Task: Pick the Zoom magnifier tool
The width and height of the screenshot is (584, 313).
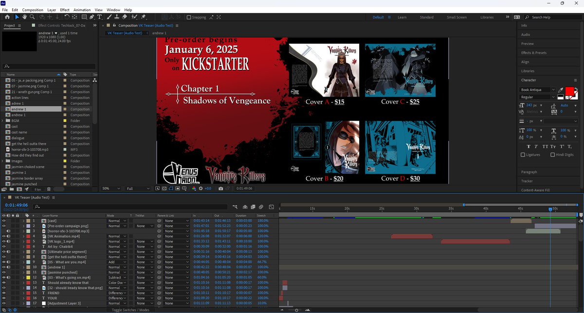Action: (33, 17)
